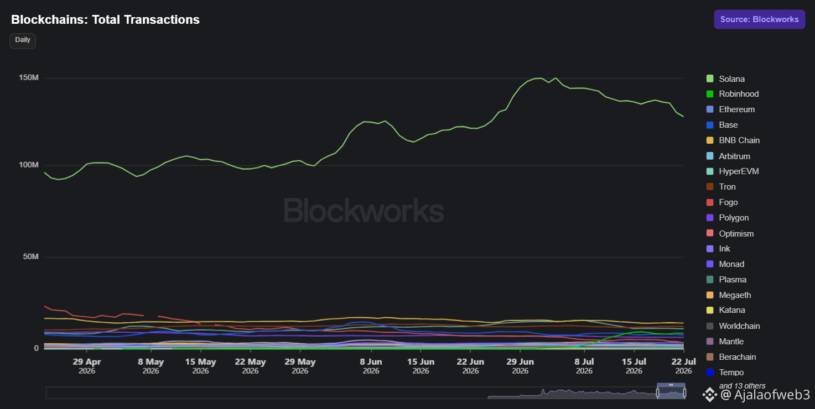Click the Tron brown legend swatch
The height and width of the screenshot is (409, 815).
(x=710, y=187)
